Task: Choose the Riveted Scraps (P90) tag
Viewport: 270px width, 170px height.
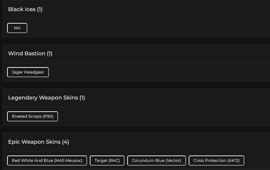Action: click(32, 116)
